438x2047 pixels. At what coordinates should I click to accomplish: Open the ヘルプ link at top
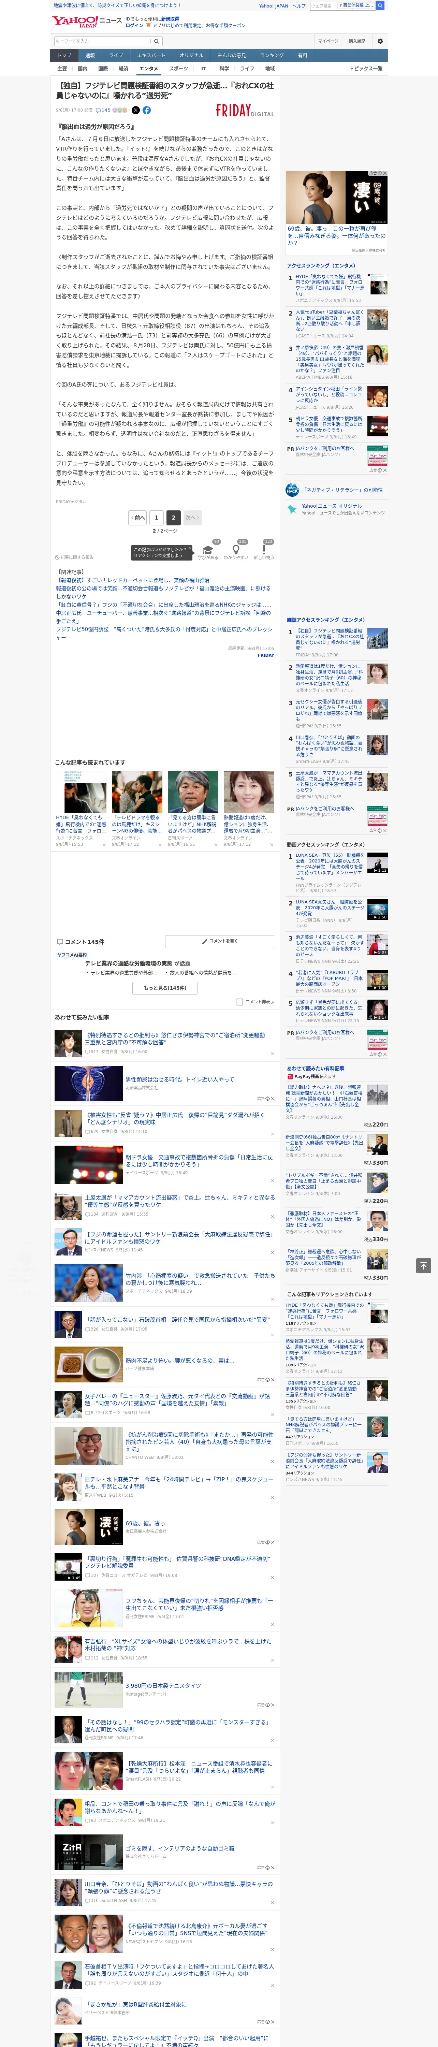point(299,5)
